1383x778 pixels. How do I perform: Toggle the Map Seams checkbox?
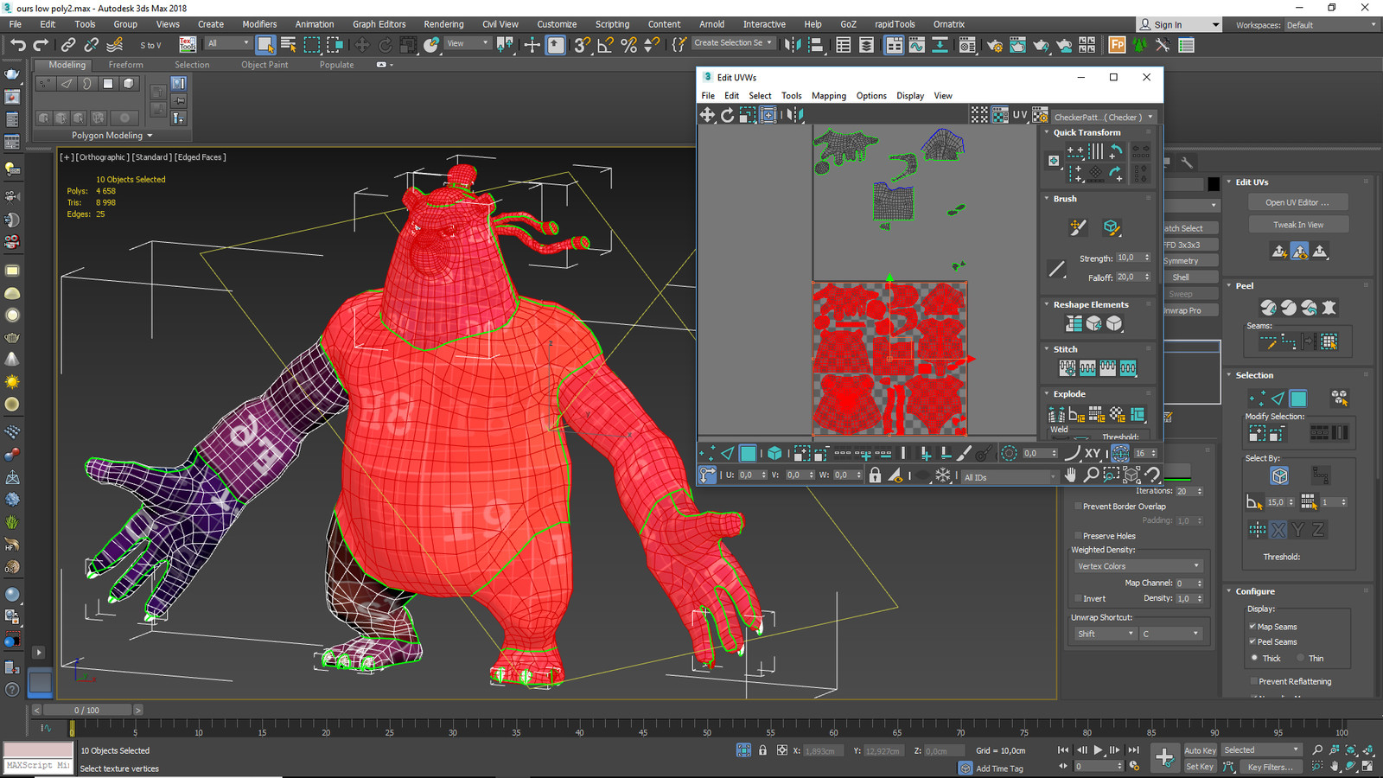(1252, 626)
